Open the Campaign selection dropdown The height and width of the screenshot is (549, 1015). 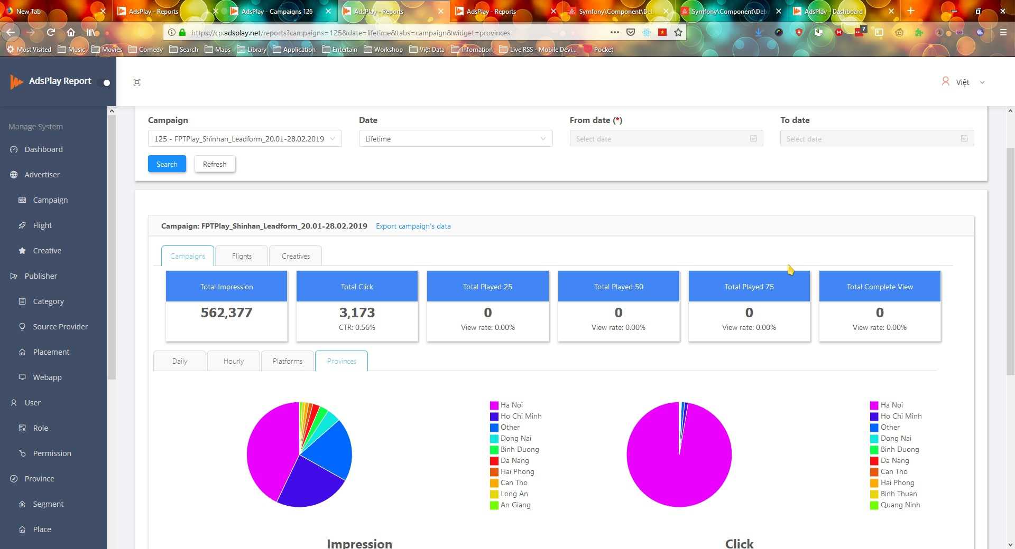(x=245, y=139)
